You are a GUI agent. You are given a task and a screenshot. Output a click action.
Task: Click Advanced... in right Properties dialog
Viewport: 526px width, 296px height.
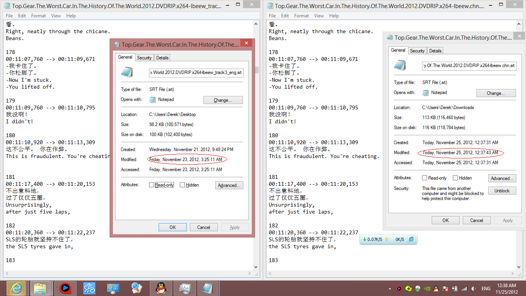(502, 178)
